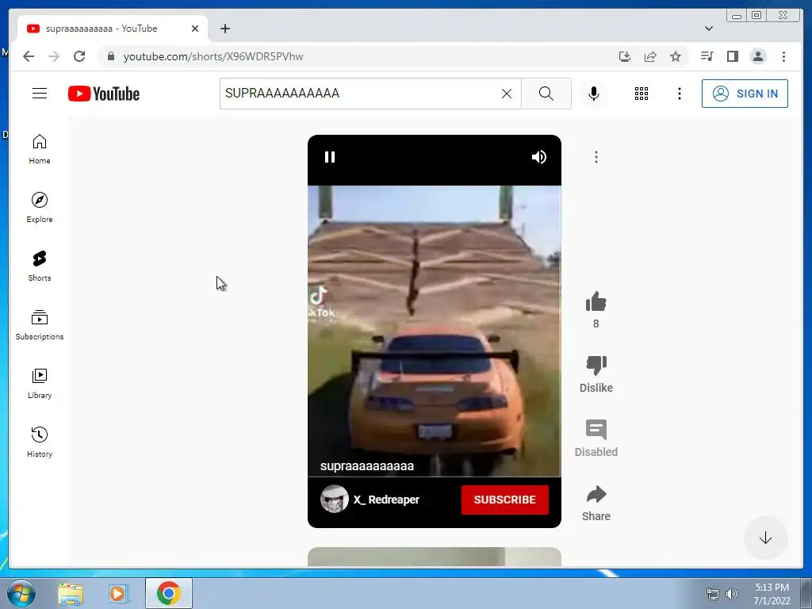The image size is (812, 609).
Task: Open YouTube settings three-dot menu
Action: [679, 94]
